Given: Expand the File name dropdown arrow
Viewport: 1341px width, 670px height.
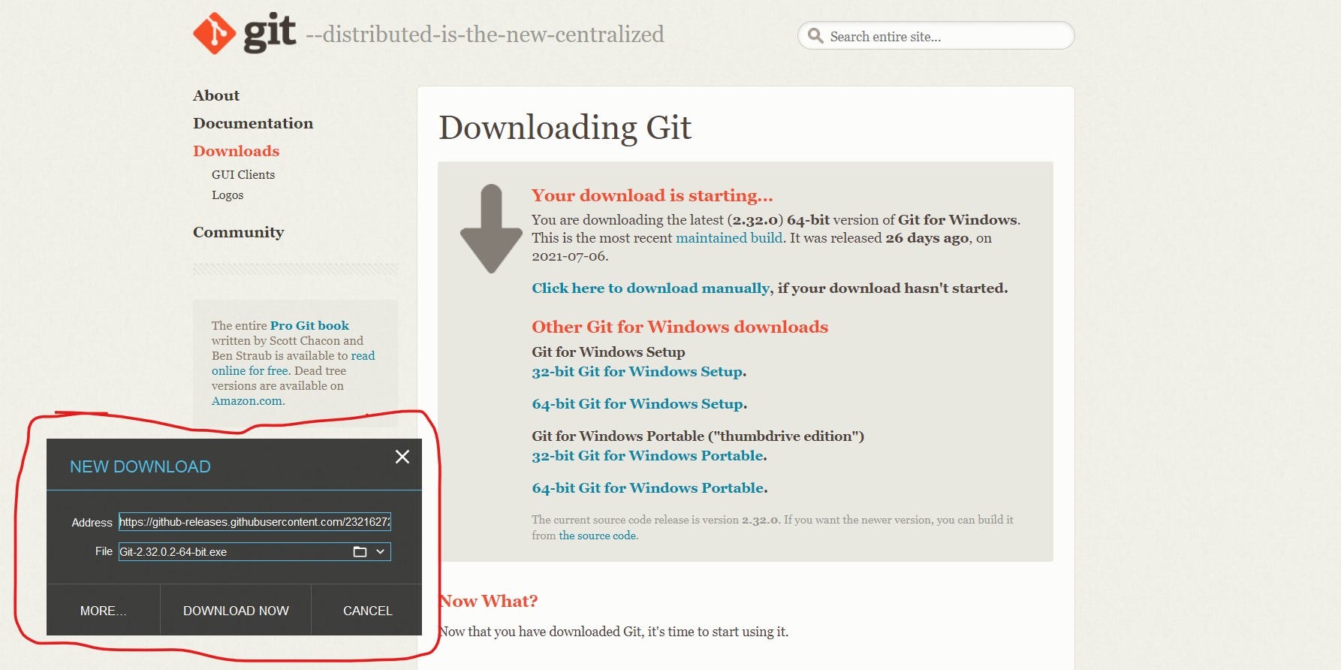Looking at the screenshot, I should coord(381,551).
